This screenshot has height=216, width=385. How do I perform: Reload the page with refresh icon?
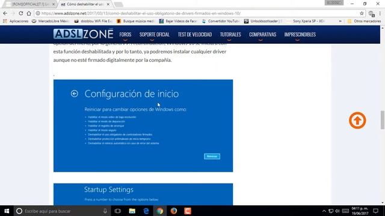click(x=21, y=13)
